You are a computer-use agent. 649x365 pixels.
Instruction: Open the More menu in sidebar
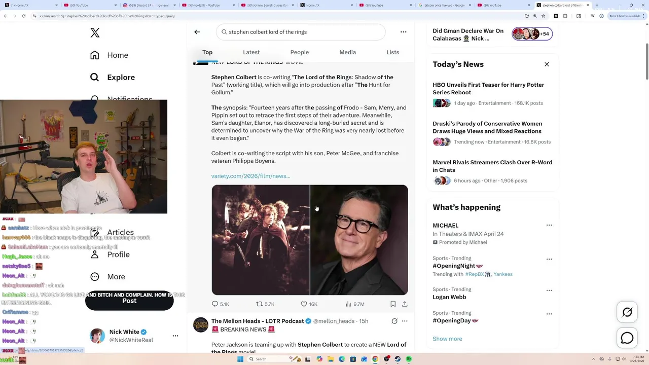click(x=107, y=277)
